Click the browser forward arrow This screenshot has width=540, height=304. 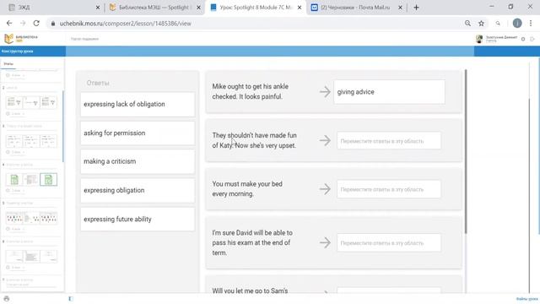click(23, 23)
